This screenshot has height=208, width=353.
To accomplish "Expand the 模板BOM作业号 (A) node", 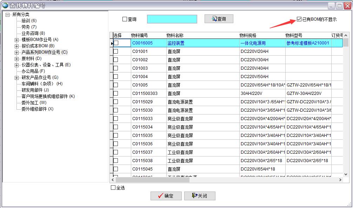I will tap(16, 40).
